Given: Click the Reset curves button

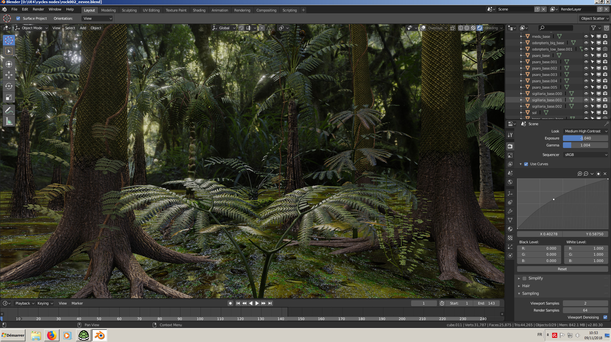Looking at the screenshot, I should pyautogui.click(x=562, y=269).
